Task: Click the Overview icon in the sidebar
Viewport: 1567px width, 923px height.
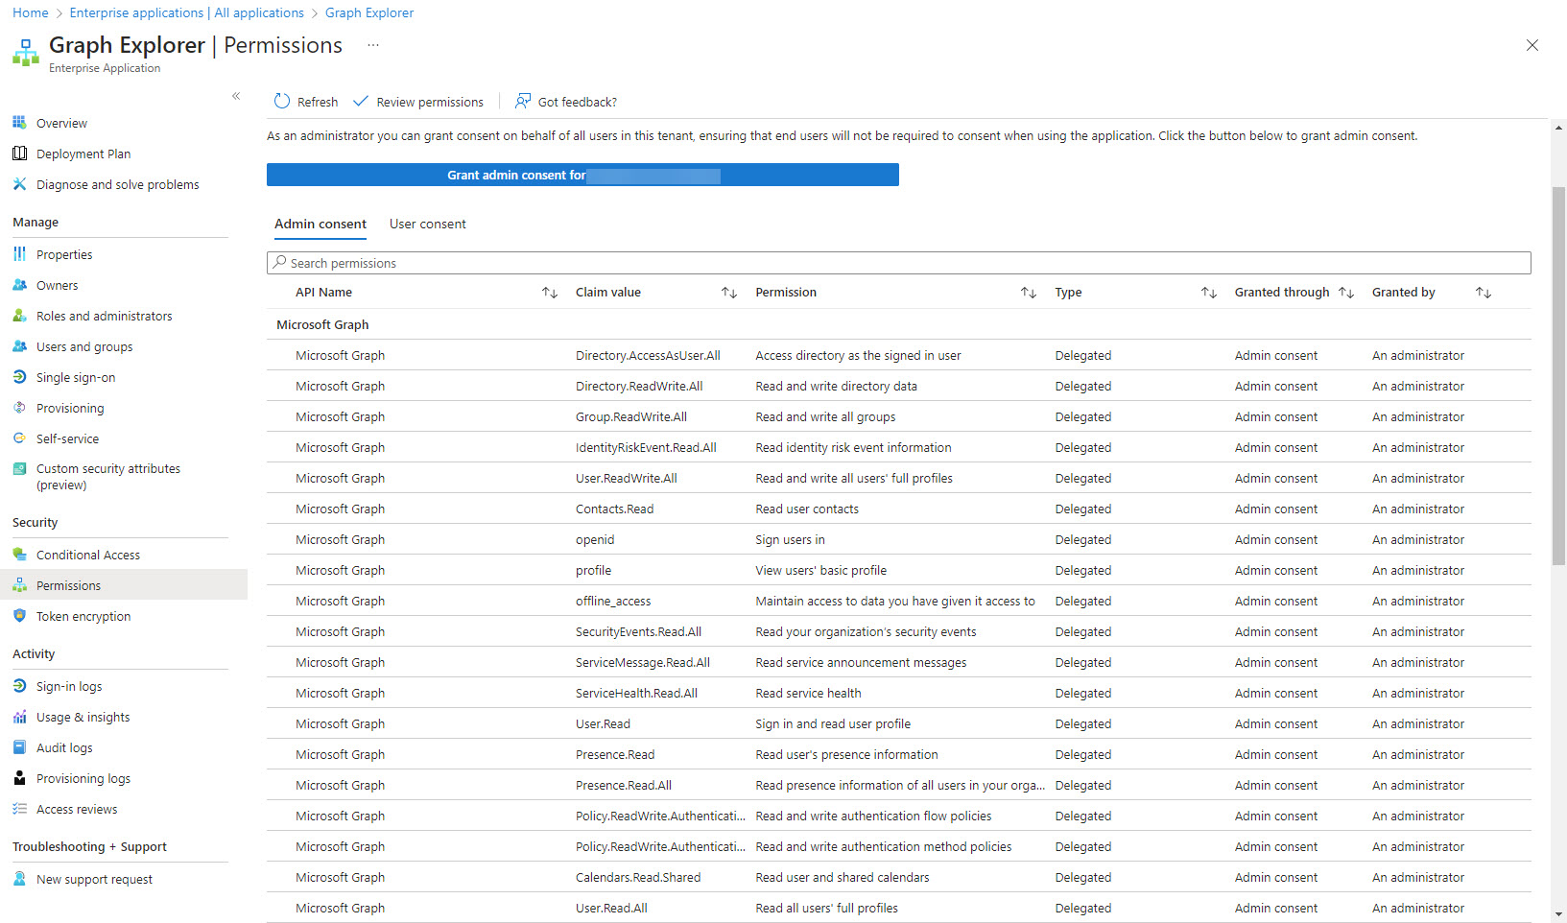Action: tap(19, 123)
